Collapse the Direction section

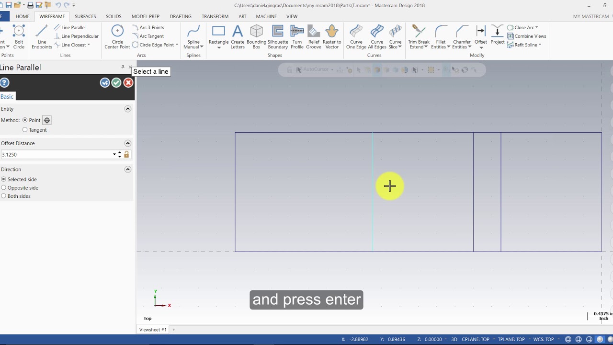pyautogui.click(x=128, y=169)
